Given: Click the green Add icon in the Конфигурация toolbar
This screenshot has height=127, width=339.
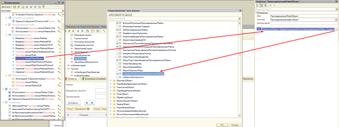Looking at the screenshot, I should [x=15, y=7].
